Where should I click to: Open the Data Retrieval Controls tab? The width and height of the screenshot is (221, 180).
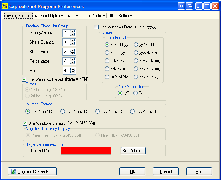[x=86, y=16]
